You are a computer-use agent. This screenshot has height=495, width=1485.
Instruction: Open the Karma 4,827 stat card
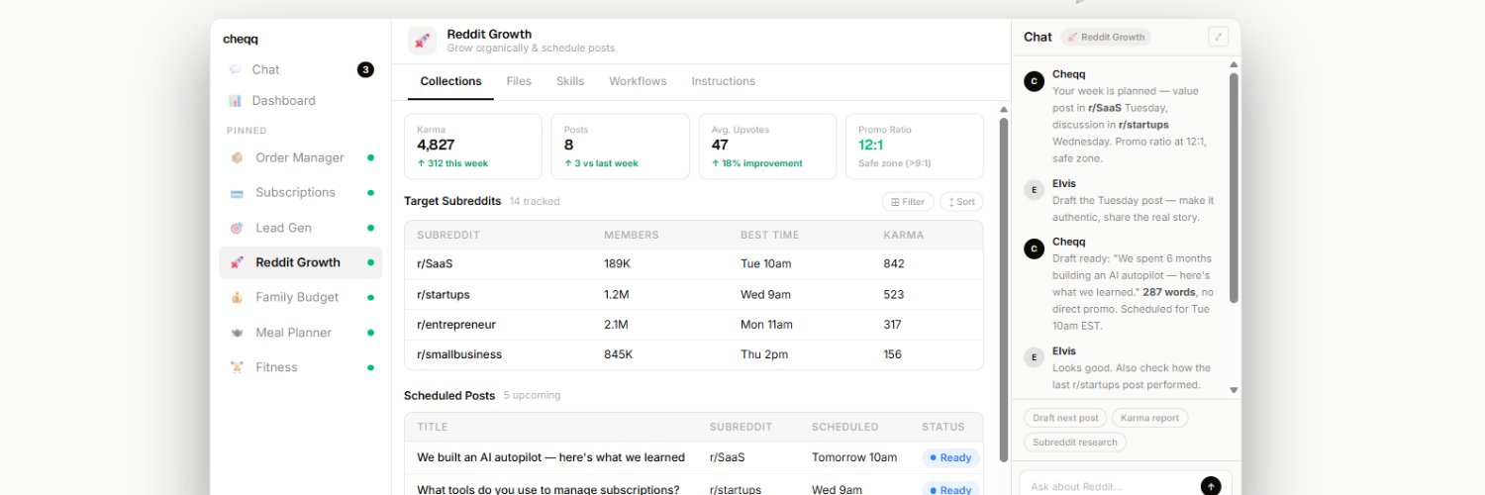tap(473, 147)
